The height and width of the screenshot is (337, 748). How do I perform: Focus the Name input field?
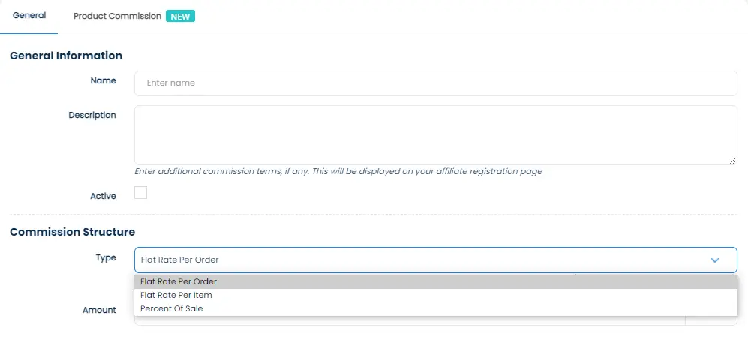pos(435,83)
